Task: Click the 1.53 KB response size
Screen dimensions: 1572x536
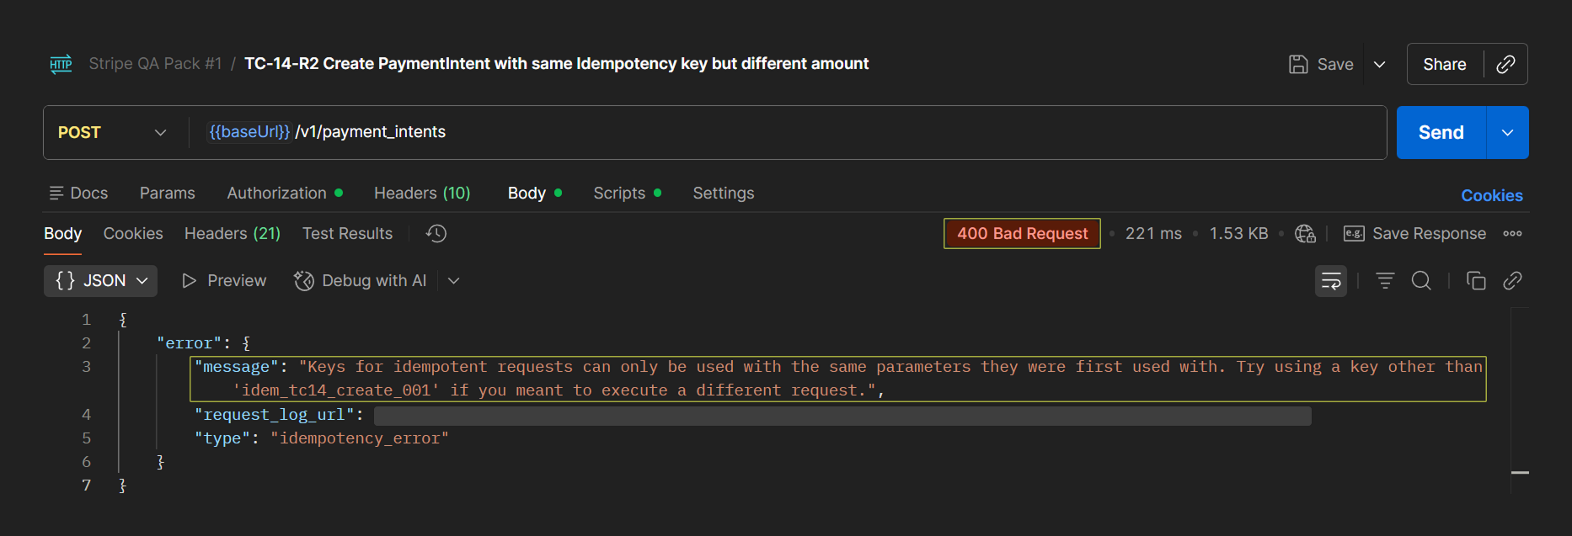Action: (1238, 234)
